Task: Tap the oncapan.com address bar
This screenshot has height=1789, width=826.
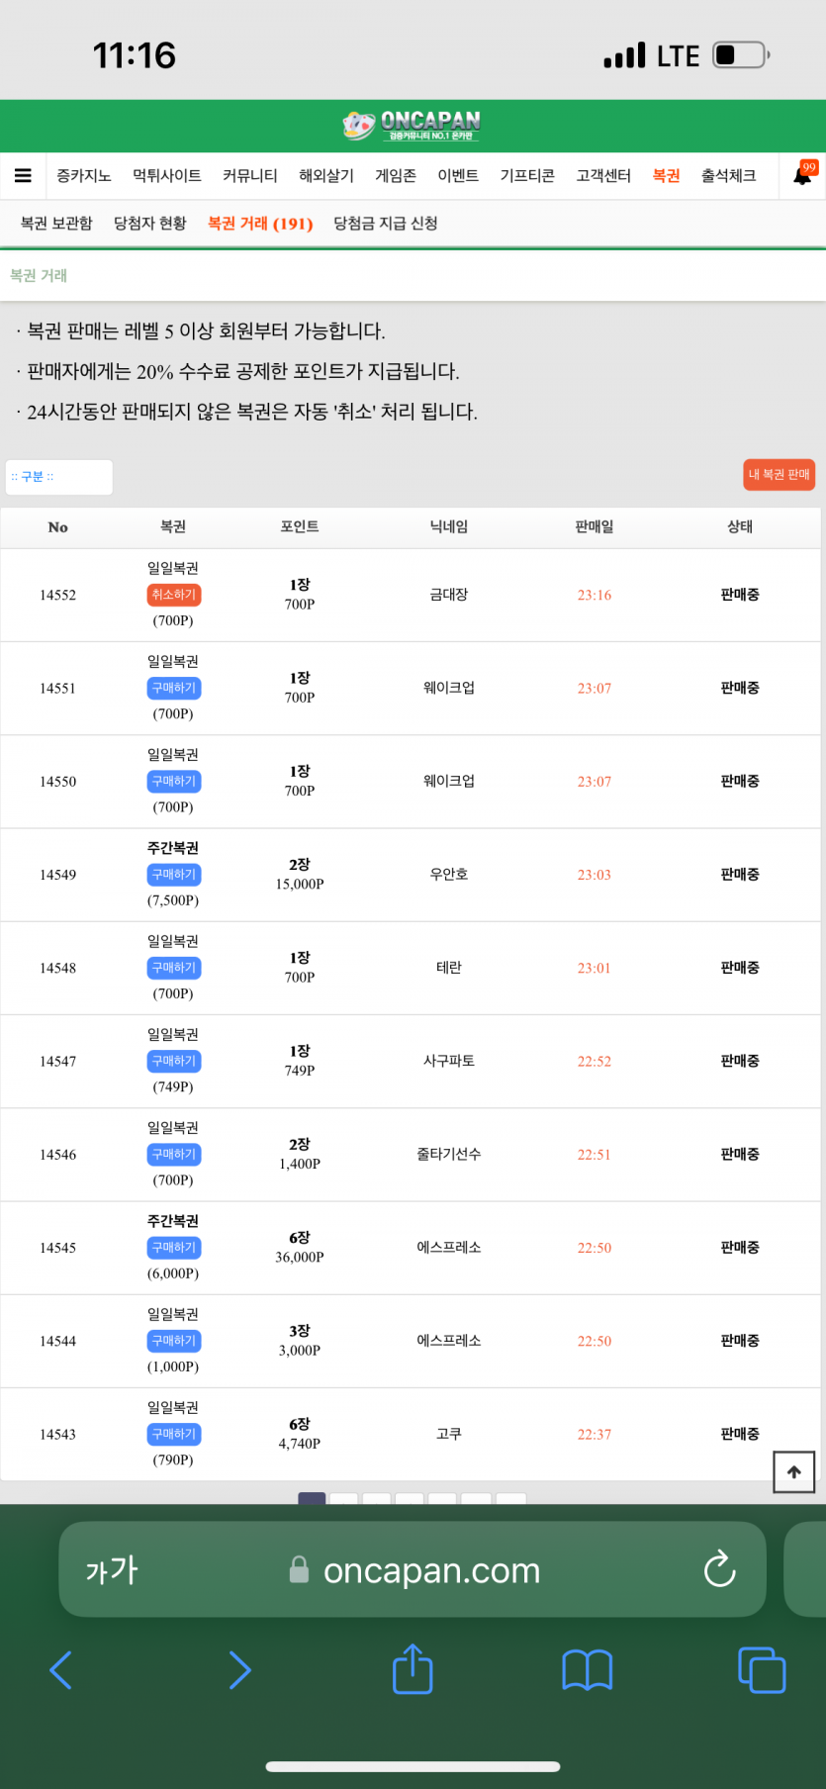Action: pos(431,1570)
